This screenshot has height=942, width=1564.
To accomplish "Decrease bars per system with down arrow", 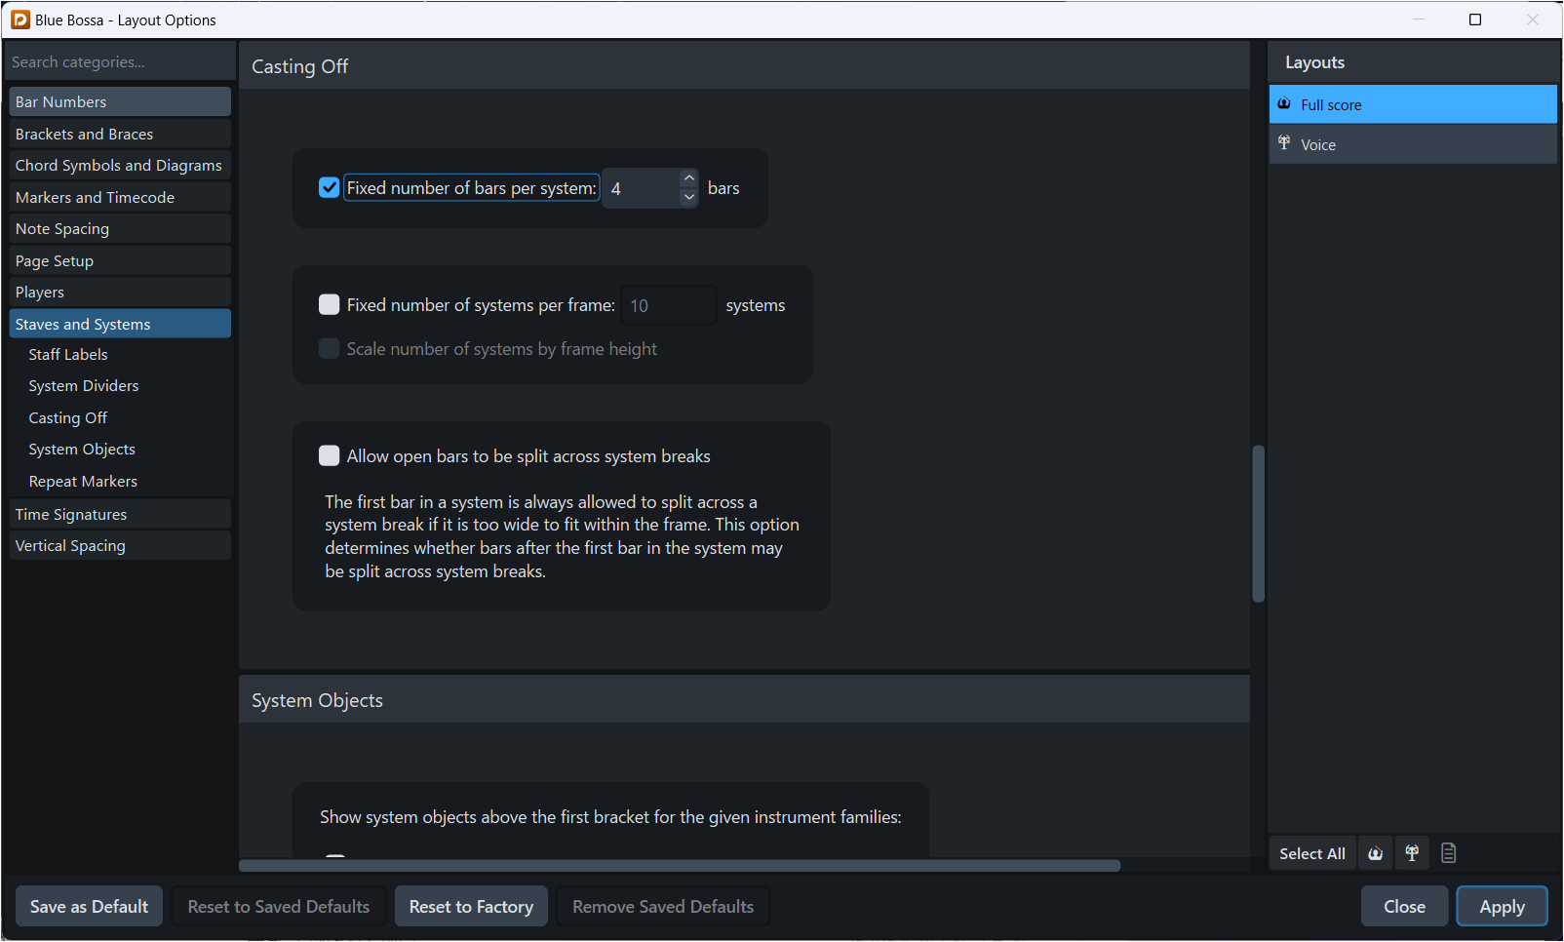I will (689, 197).
